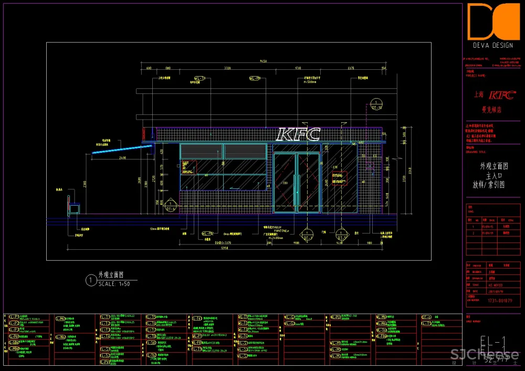Select the white KFC sign on the facade
The width and height of the screenshot is (525, 371).
click(299, 134)
